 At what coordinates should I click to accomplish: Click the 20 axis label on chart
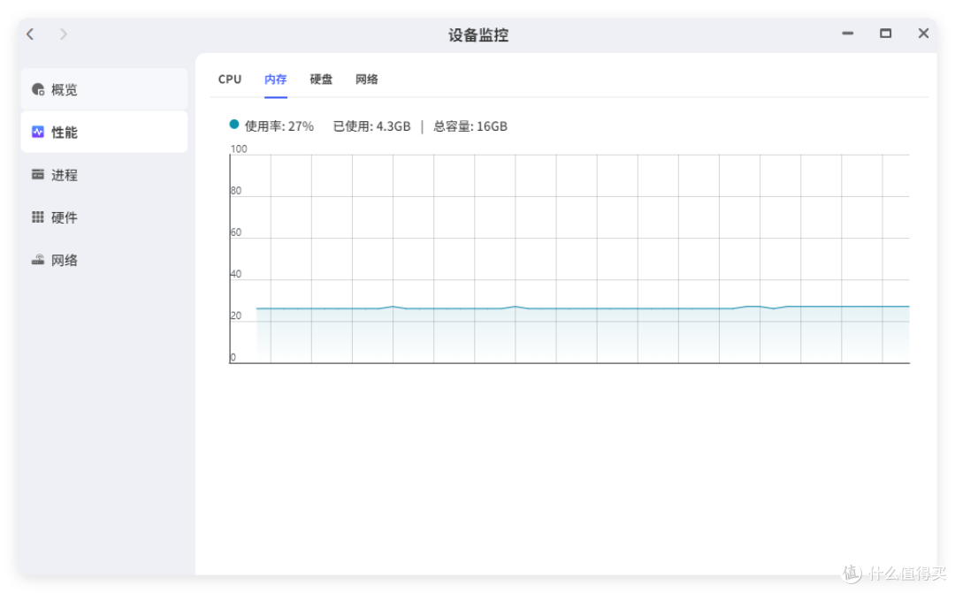[236, 316]
